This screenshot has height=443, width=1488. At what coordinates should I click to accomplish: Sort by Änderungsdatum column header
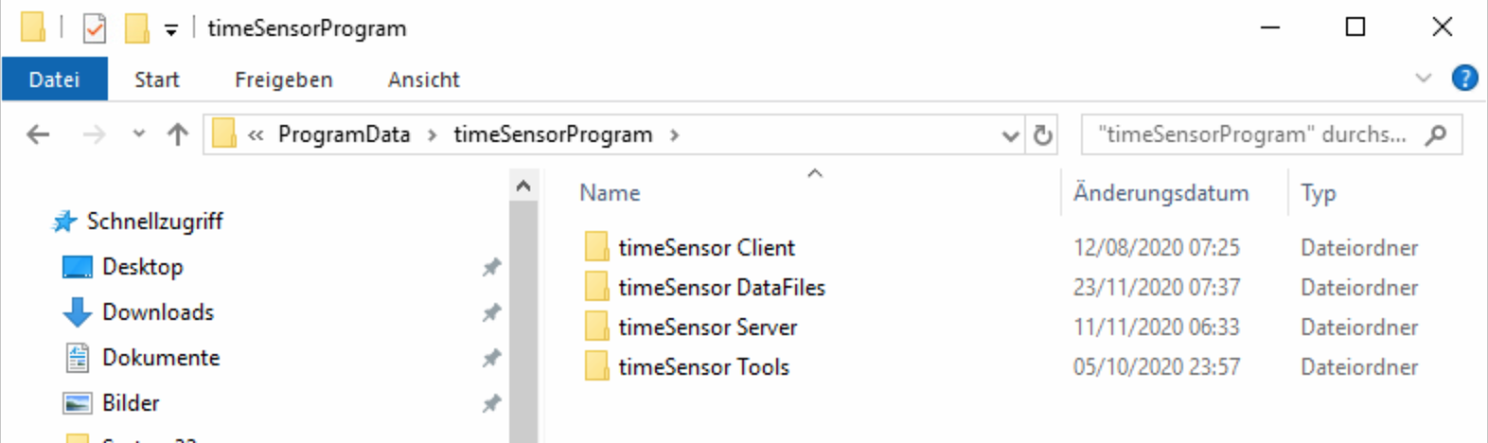pyautogui.click(x=1161, y=193)
